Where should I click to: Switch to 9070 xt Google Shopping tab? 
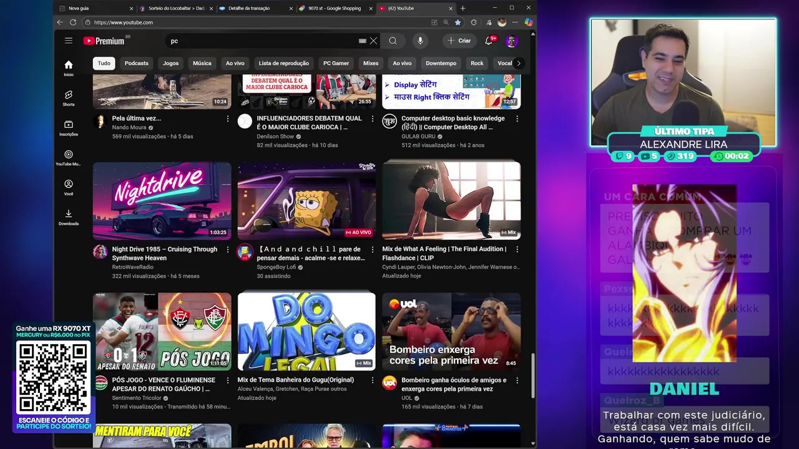336,8
